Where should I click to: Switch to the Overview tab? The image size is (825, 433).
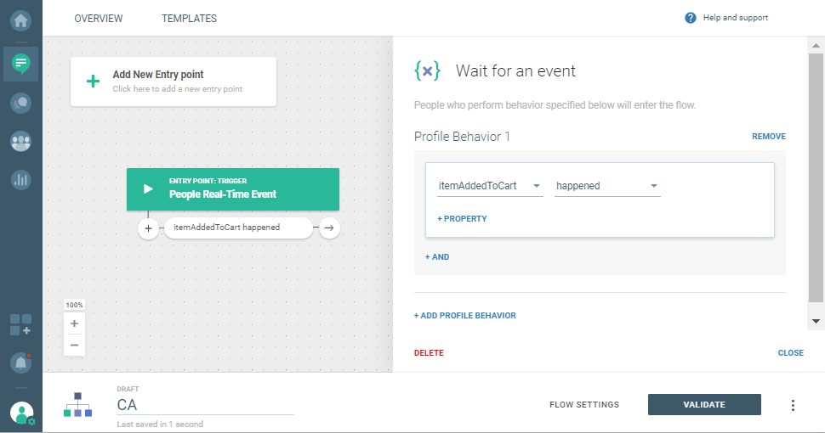99,18
